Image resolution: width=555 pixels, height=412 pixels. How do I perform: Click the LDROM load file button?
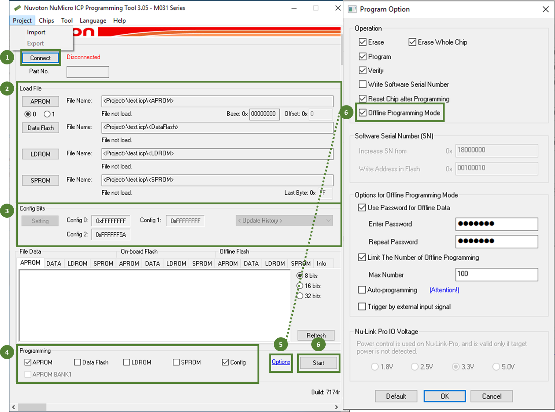pyautogui.click(x=40, y=154)
